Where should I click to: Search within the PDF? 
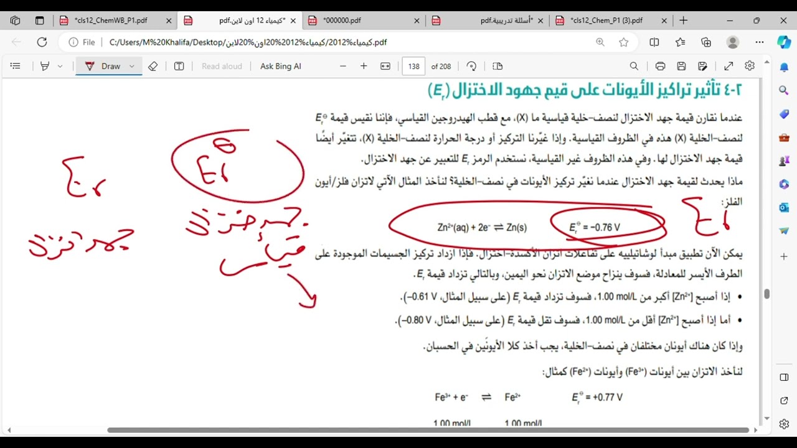[634, 66]
